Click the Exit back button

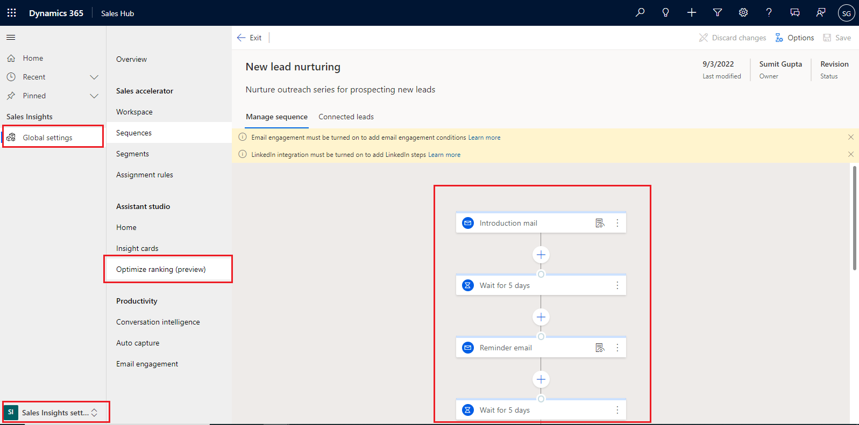pos(249,38)
